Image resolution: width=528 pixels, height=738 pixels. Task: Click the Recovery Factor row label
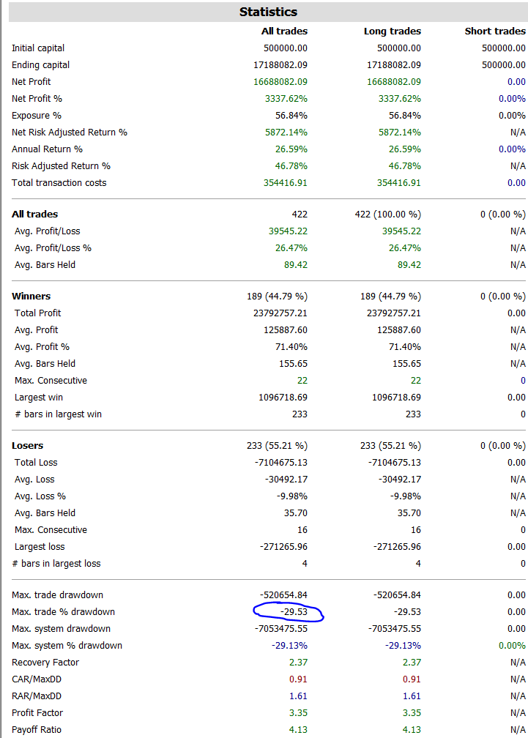pos(45,662)
